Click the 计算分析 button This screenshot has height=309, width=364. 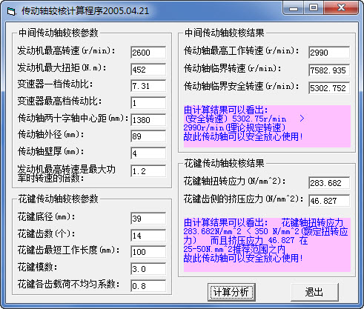pyautogui.click(x=231, y=292)
